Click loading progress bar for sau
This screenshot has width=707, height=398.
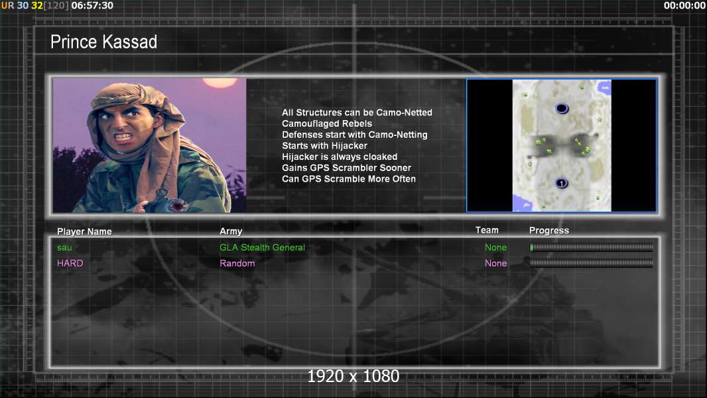point(592,247)
